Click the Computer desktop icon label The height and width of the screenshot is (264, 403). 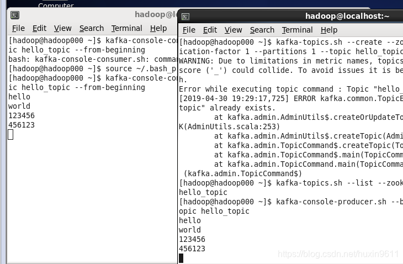(x=56, y=5)
